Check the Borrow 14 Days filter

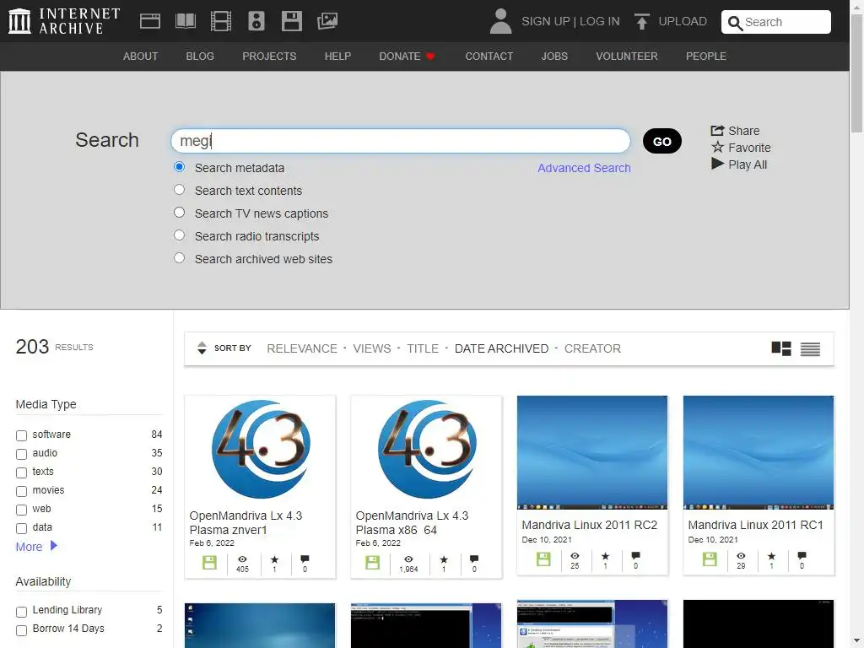[x=21, y=630]
